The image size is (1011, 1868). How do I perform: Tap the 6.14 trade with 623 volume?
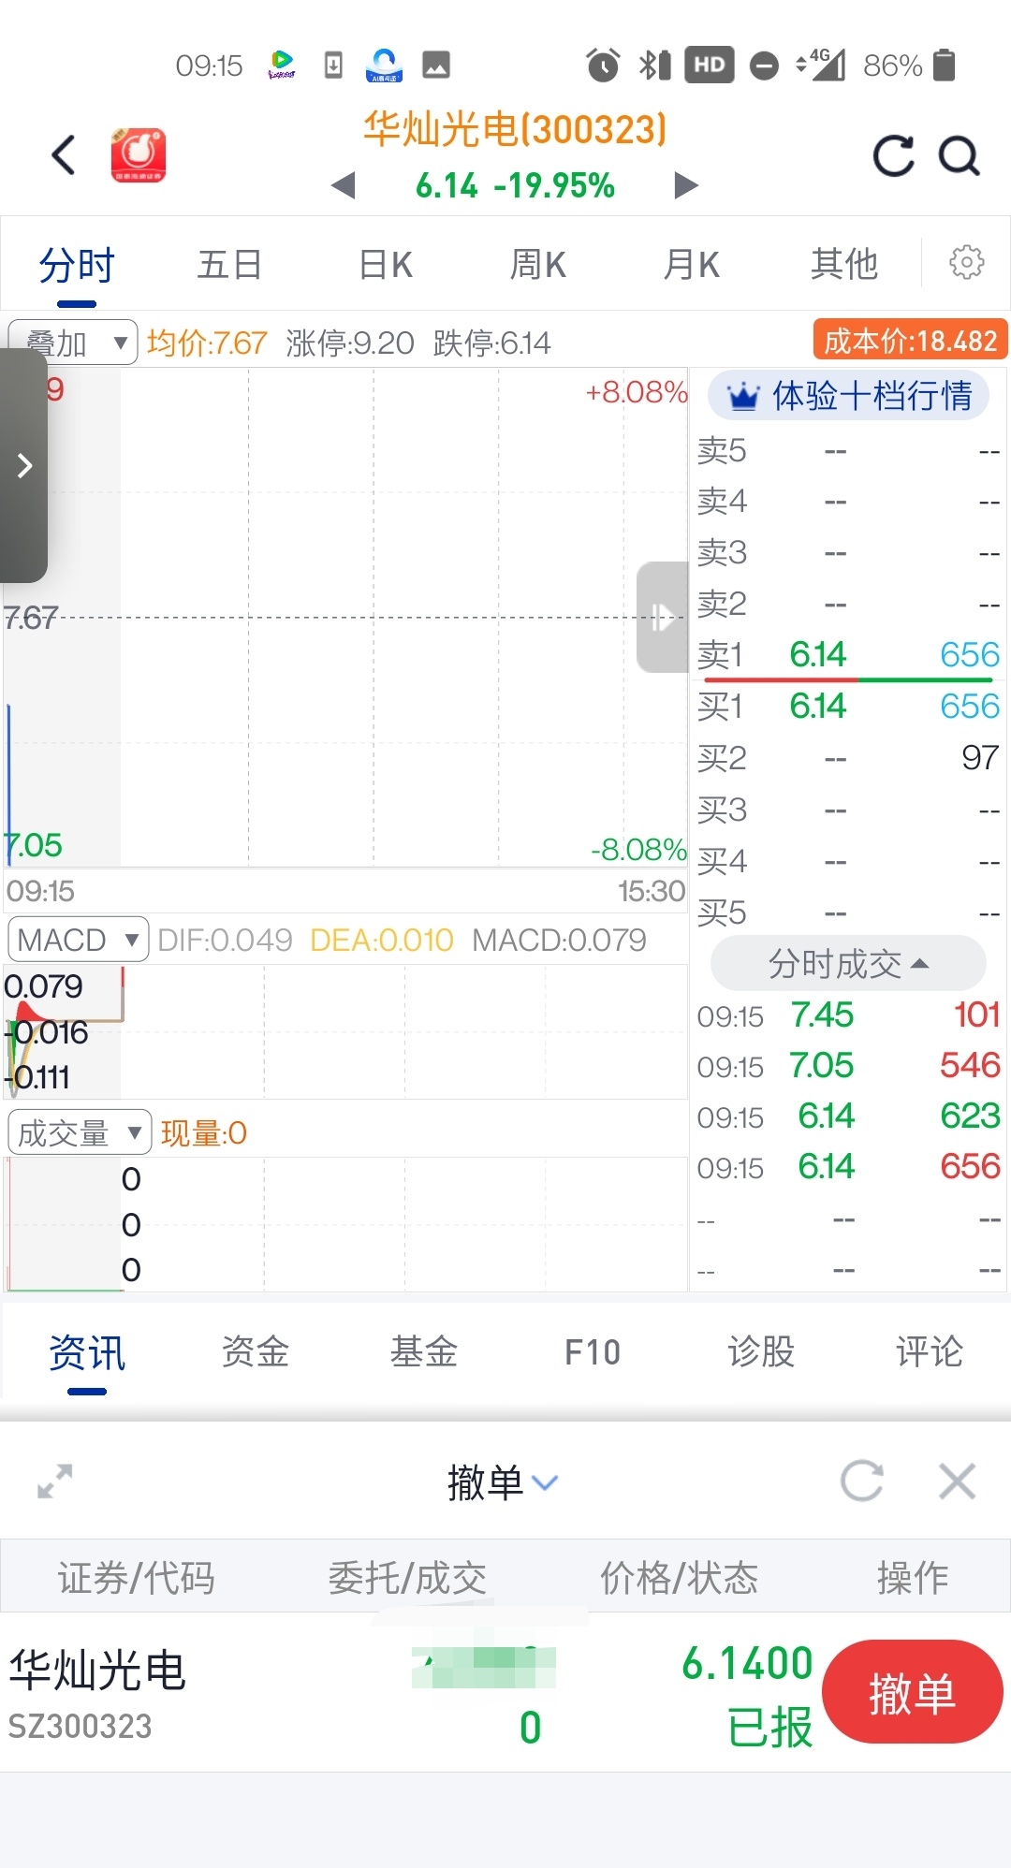[848, 1116]
